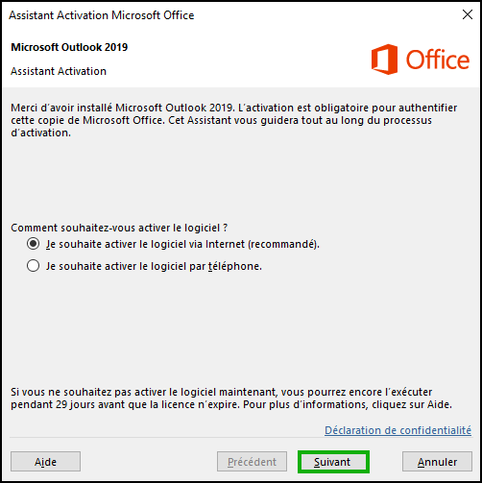
Task: Click the separator line above the buttons
Action: click(x=241, y=437)
